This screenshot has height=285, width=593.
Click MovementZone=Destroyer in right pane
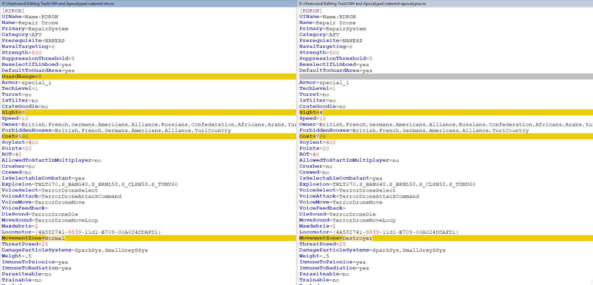click(446, 238)
